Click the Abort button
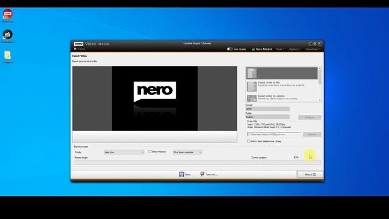 [310, 175]
